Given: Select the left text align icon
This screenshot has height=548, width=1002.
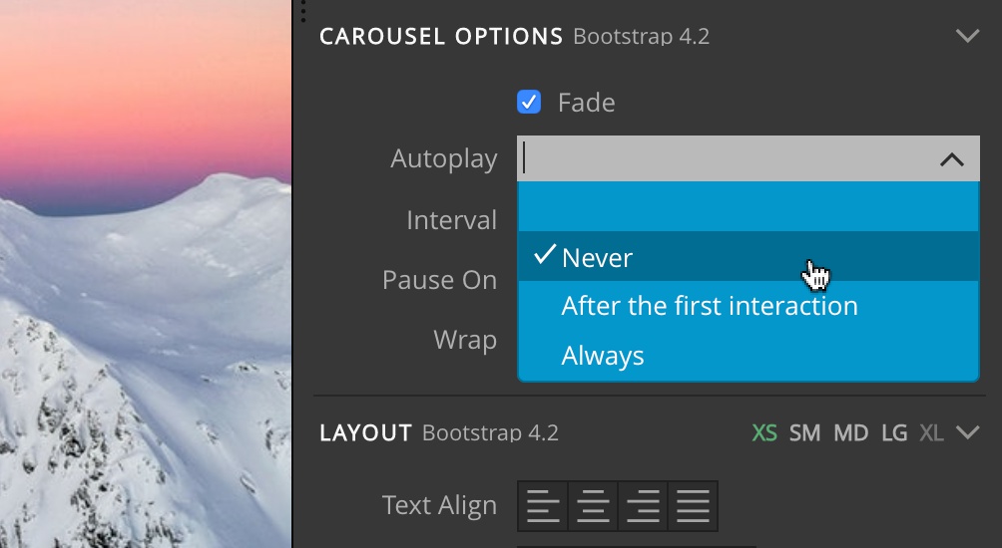Looking at the screenshot, I should coord(543,506).
